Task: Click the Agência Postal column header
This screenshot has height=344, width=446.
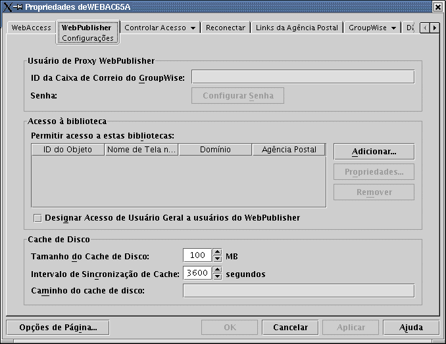Action: [289, 150]
